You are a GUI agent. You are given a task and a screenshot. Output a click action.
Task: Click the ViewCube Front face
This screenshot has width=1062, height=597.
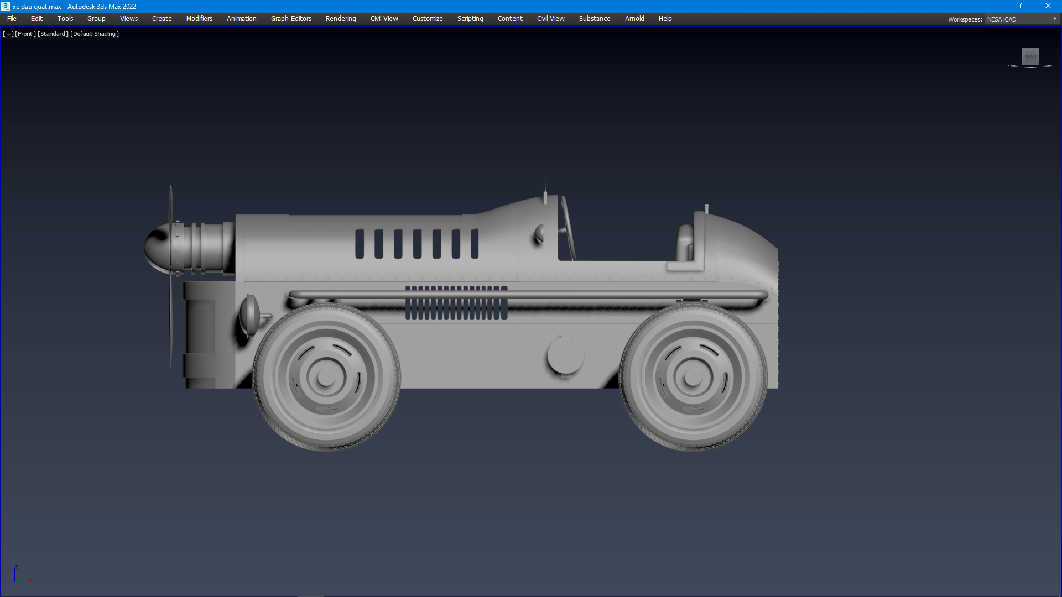(x=1030, y=56)
